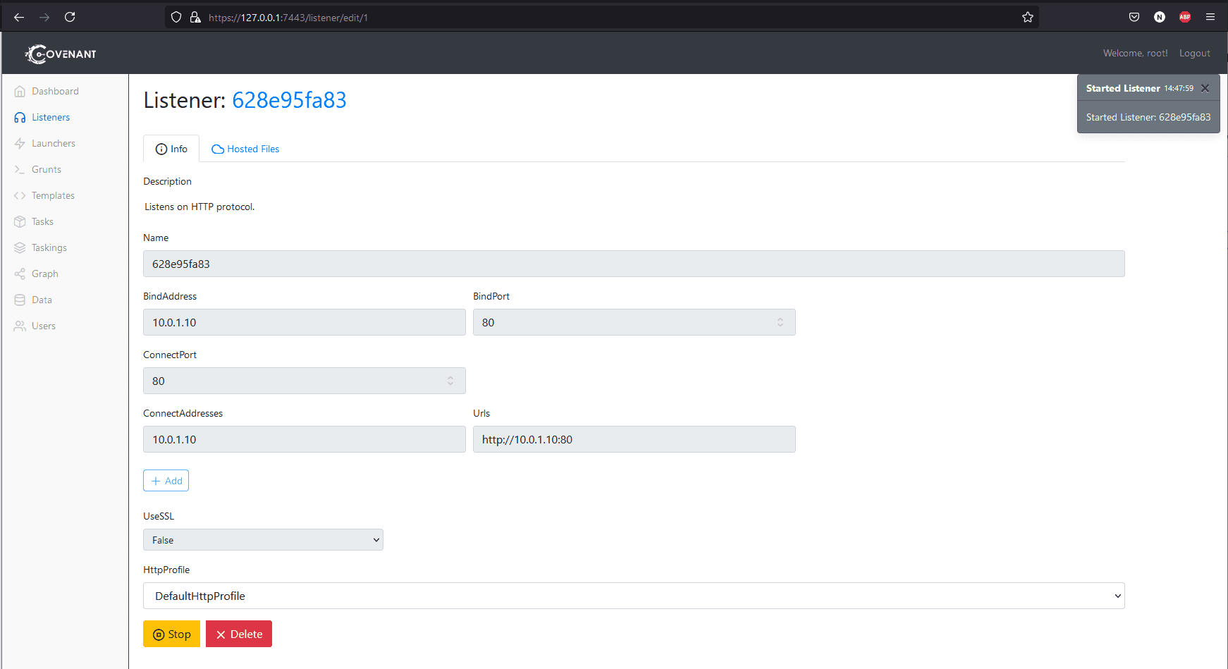Screen dimensions: 1228x669
Task: Adjust the BindPort stepper arrows
Action: 780,322
